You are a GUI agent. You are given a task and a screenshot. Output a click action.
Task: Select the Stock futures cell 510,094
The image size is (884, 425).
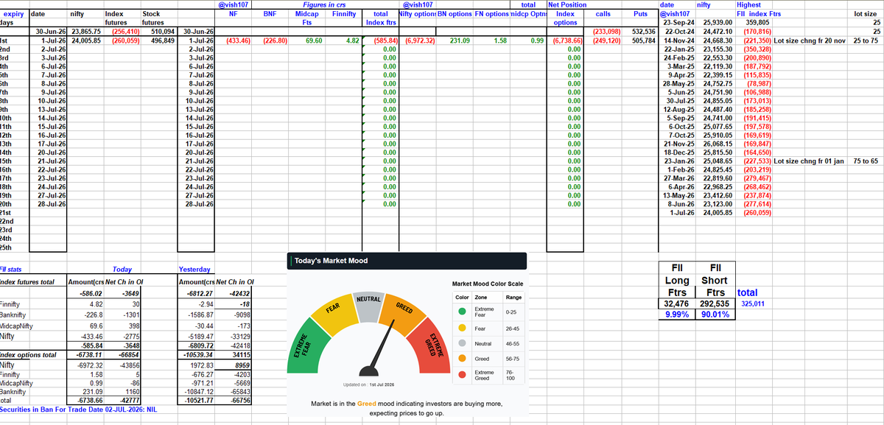(x=163, y=32)
